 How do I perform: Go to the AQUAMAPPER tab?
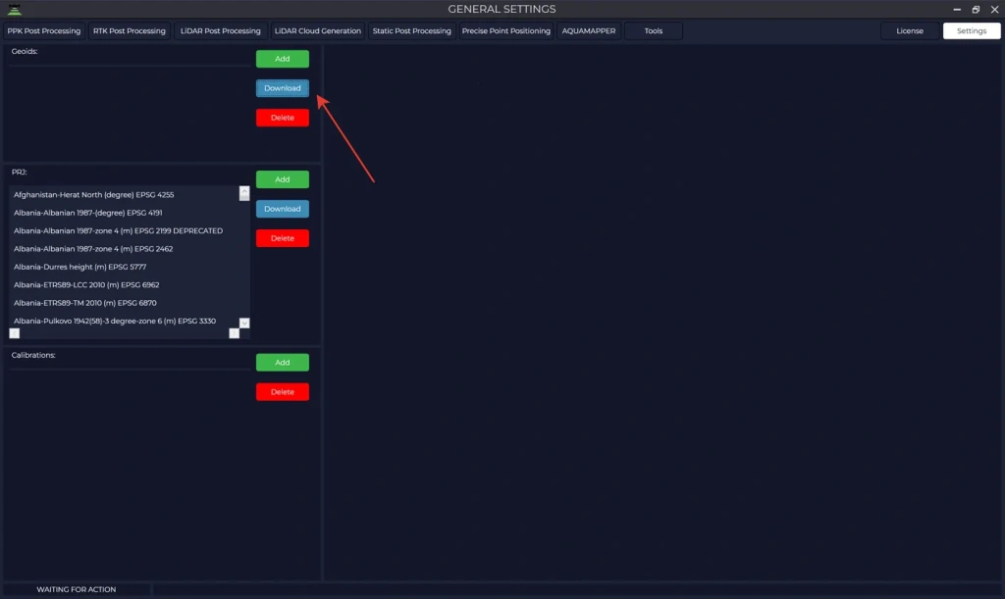(589, 31)
